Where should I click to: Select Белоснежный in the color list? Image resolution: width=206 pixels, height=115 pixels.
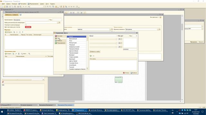pos(77,39)
